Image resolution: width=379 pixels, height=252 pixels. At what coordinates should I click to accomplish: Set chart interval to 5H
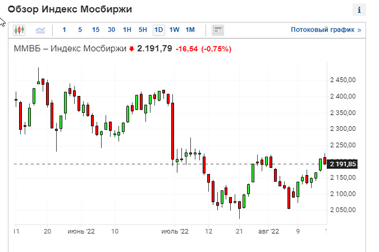[x=143, y=30]
